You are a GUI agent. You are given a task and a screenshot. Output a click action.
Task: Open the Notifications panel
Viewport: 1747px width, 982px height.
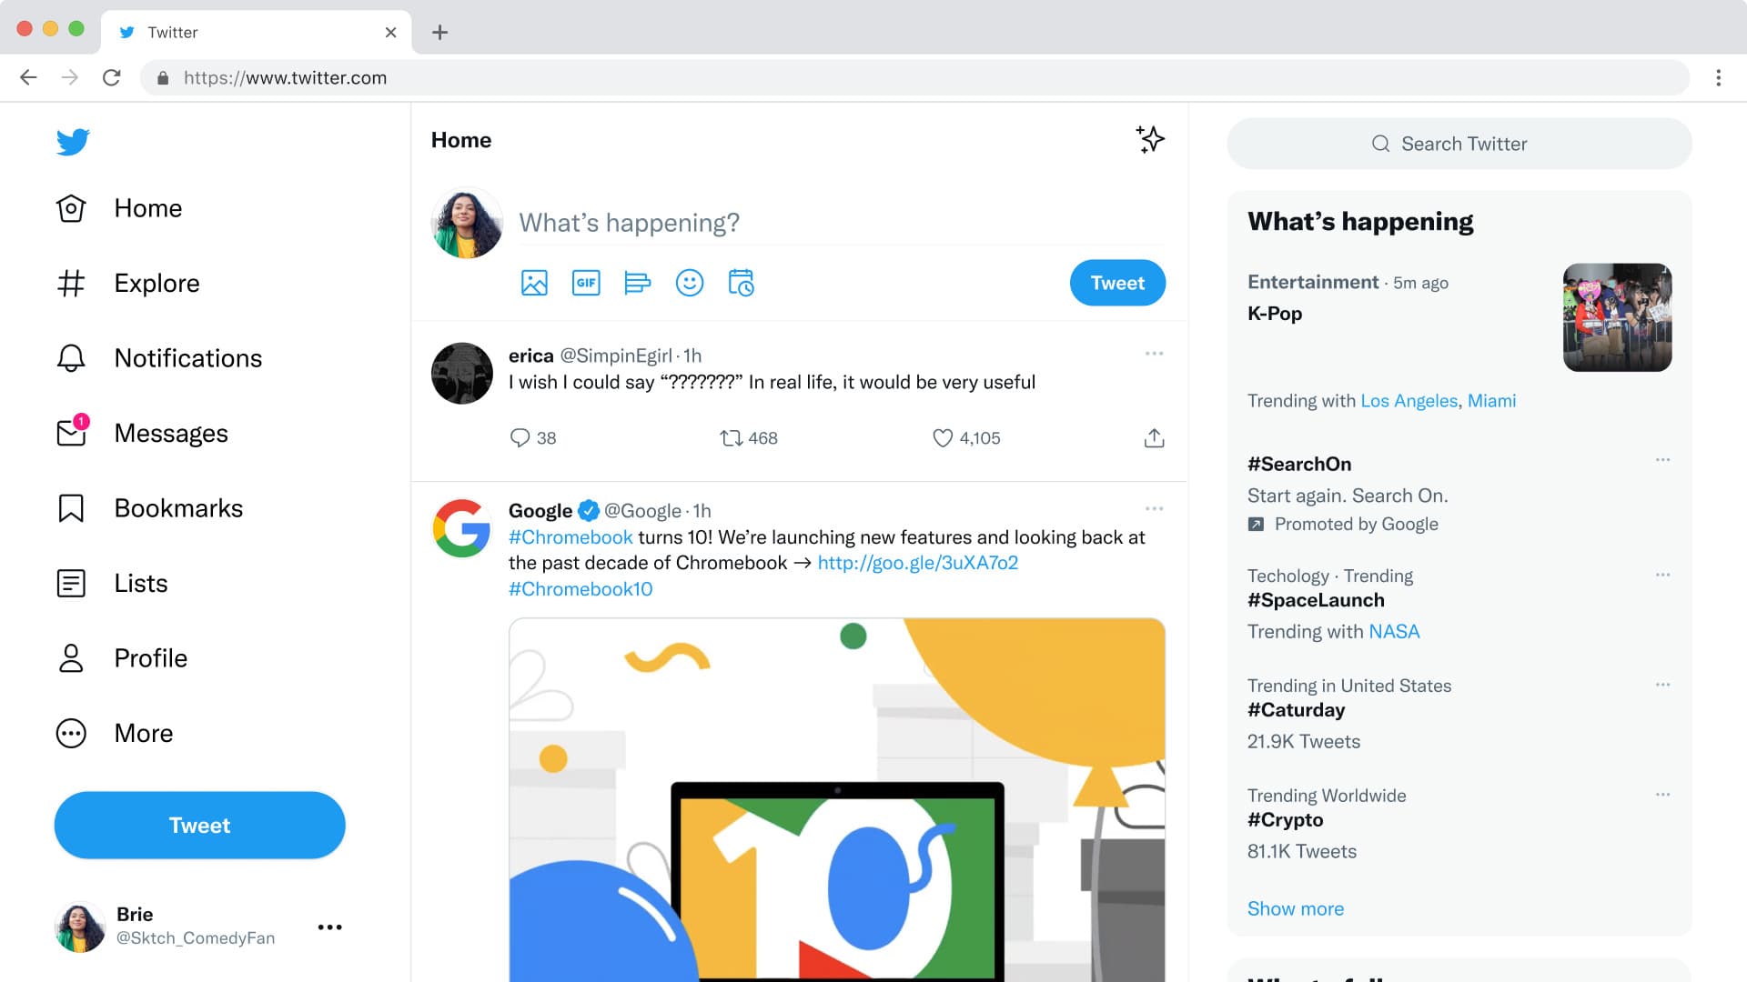pos(187,357)
